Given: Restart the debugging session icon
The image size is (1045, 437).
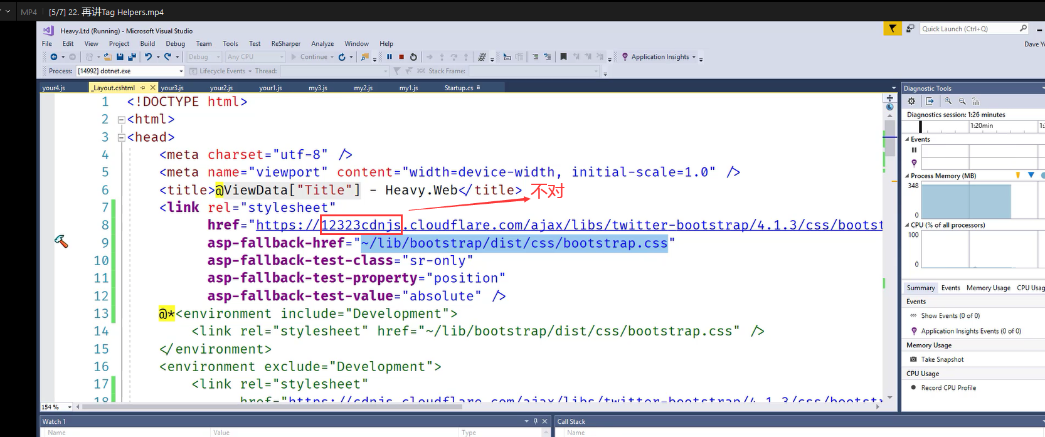Looking at the screenshot, I should (x=413, y=57).
